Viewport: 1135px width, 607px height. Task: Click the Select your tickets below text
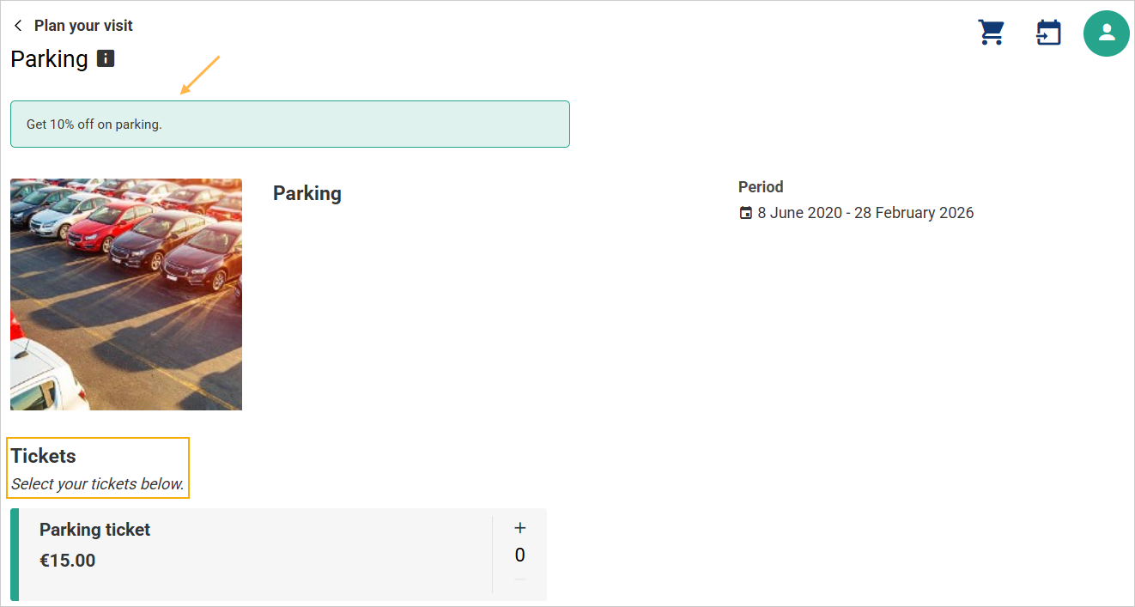98,484
